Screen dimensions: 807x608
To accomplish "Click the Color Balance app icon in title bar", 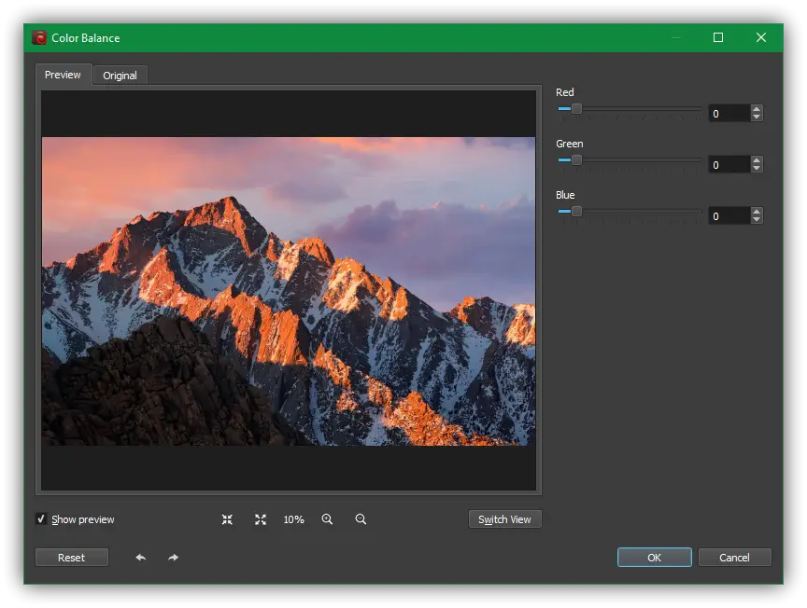I will (39, 38).
